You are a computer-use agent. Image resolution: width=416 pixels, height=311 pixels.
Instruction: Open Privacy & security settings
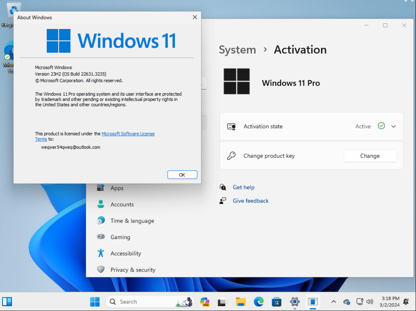point(133,270)
